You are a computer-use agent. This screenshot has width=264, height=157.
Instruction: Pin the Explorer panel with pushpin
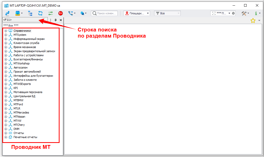click(x=56, y=20)
